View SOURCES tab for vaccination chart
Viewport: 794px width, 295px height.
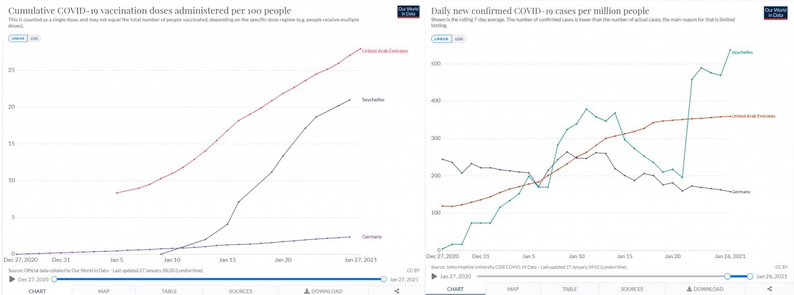(x=240, y=290)
